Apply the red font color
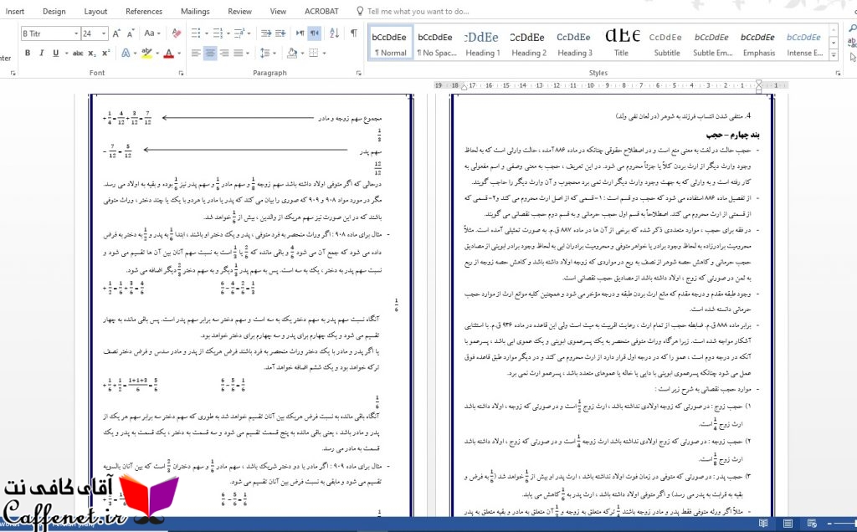 coord(168,53)
